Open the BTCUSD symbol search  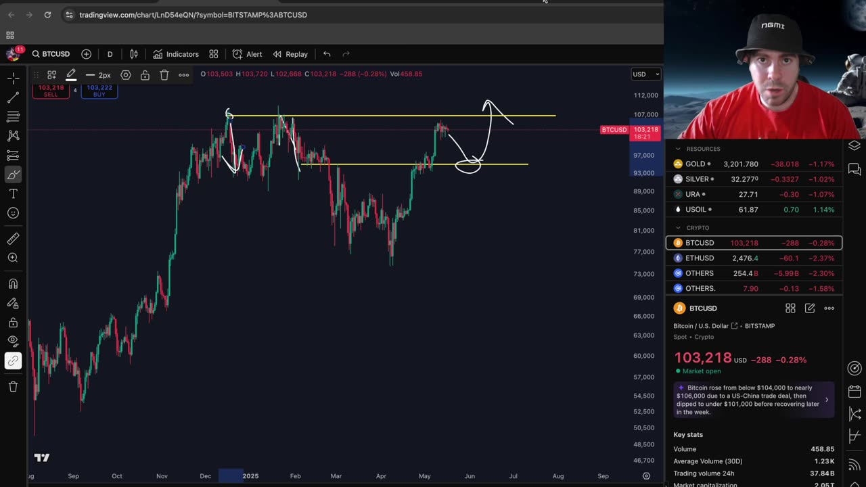[x=51, y=54]
